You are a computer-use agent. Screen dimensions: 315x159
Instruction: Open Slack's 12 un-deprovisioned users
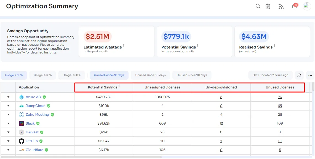[221, 123]
